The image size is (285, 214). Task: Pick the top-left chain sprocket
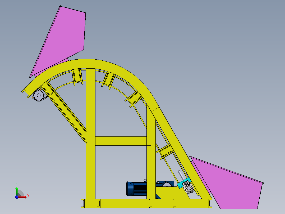coord(39,95)
